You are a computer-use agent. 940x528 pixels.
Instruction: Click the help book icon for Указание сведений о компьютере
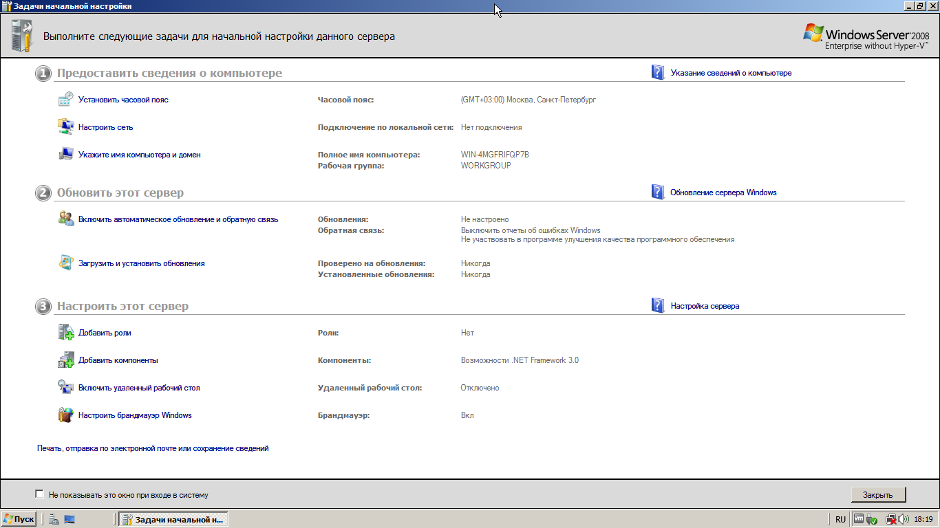pyautogui.click(x=658, y=73)
